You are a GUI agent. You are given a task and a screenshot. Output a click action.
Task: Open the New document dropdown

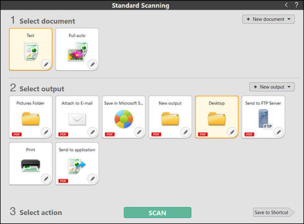pos(269,19)
